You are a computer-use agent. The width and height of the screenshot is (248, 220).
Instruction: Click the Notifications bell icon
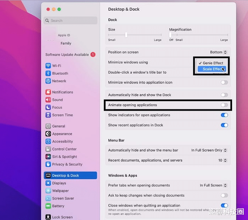[x=48, y=92]
